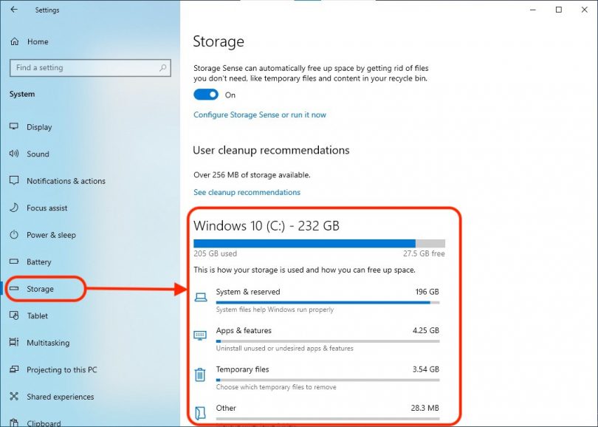Open Shared experiences settings page

58,397
